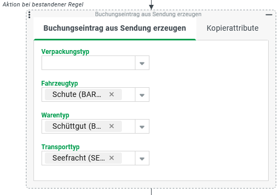Expand the Transporttyp dropdown arrow
Screen dimensions: 280x195
(x=142, y=158)
